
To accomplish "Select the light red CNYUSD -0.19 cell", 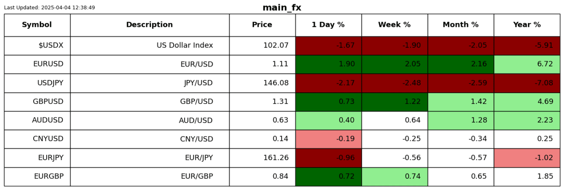I will click(328, 139).
